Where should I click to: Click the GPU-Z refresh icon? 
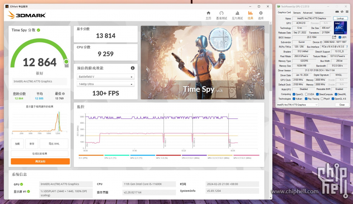pyautogui.click(x=342, y=12)
